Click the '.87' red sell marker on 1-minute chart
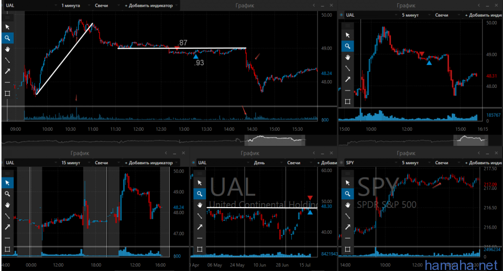This screenshot has height=271, width=503. coord(177,48)
